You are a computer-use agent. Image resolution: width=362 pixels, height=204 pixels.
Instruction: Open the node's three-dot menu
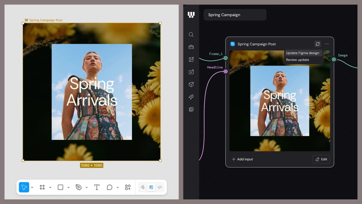(326, 44)
